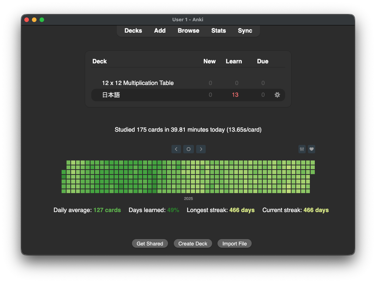View the Stats screen
The height and width of the screenshot is (283, 376).
point(219,31)
